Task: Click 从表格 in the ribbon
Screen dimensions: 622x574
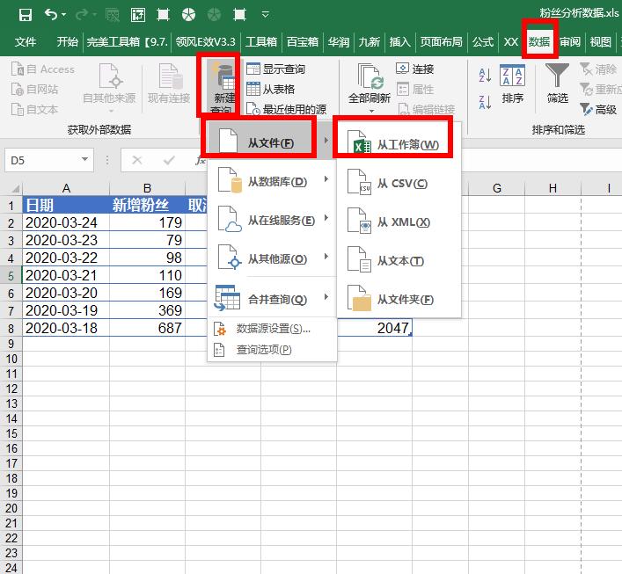Action: tap(271, 89)
